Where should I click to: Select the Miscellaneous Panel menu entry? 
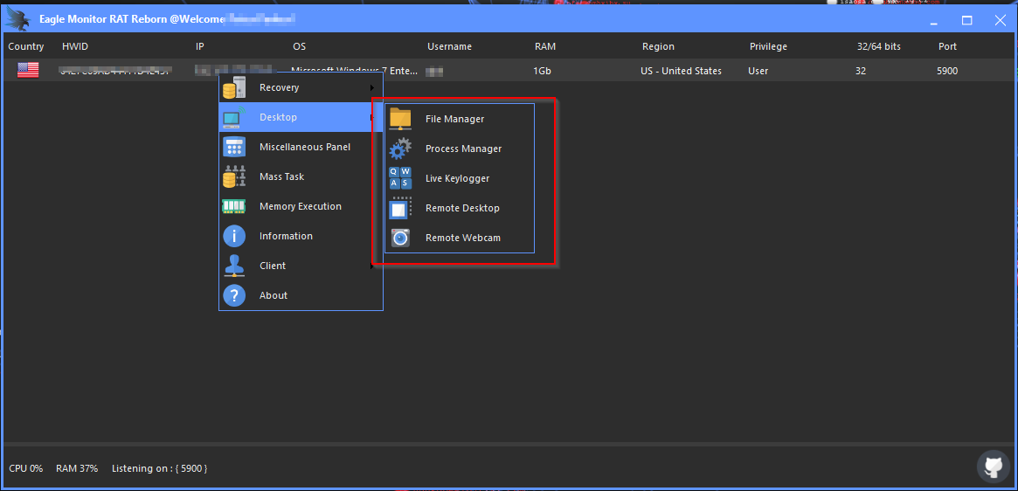click(304, 147)
